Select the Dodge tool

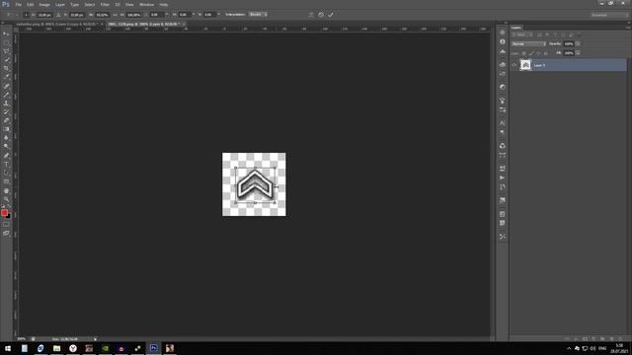6,147
